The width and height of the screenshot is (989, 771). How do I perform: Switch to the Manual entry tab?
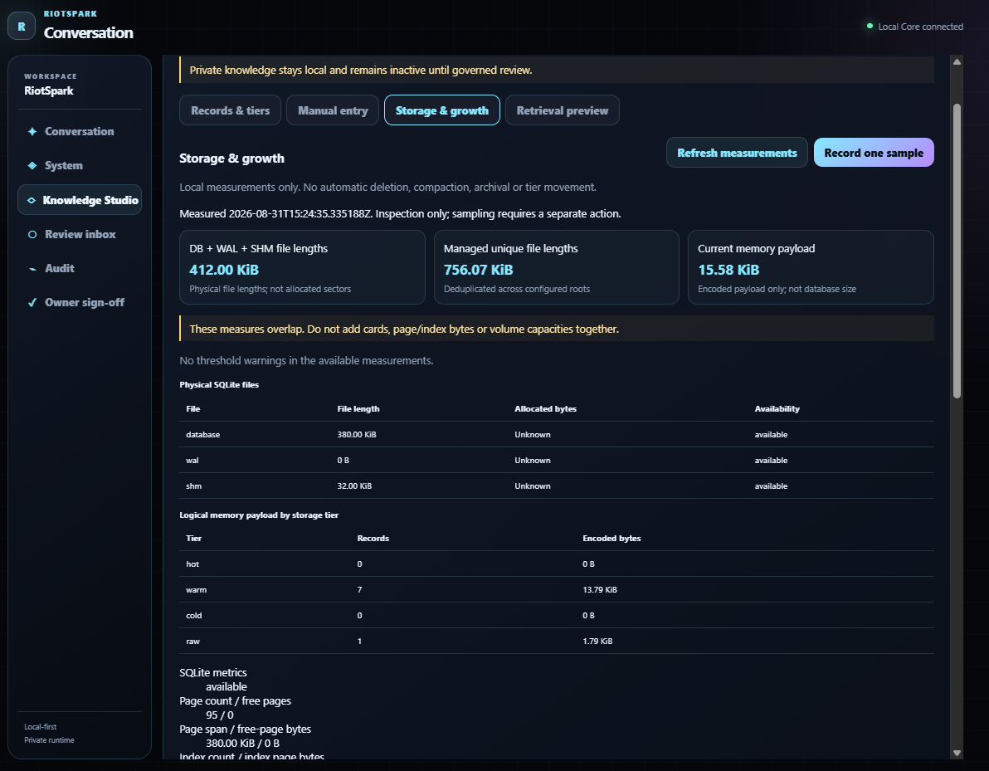tap(333, 110)
